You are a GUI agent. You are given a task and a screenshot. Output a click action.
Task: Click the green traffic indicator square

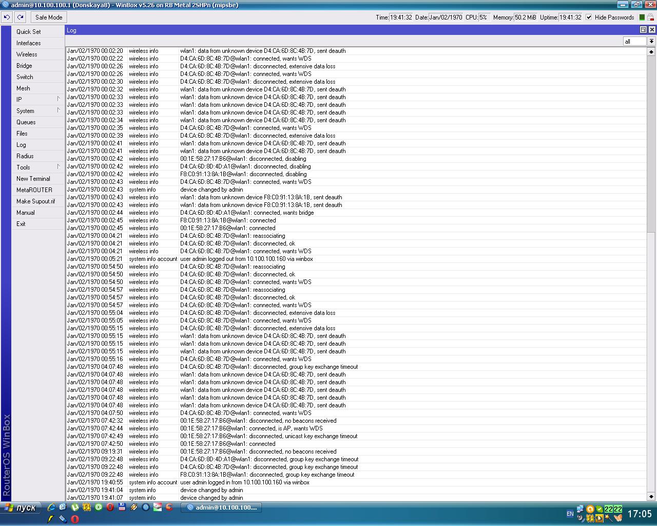point(642,17)
